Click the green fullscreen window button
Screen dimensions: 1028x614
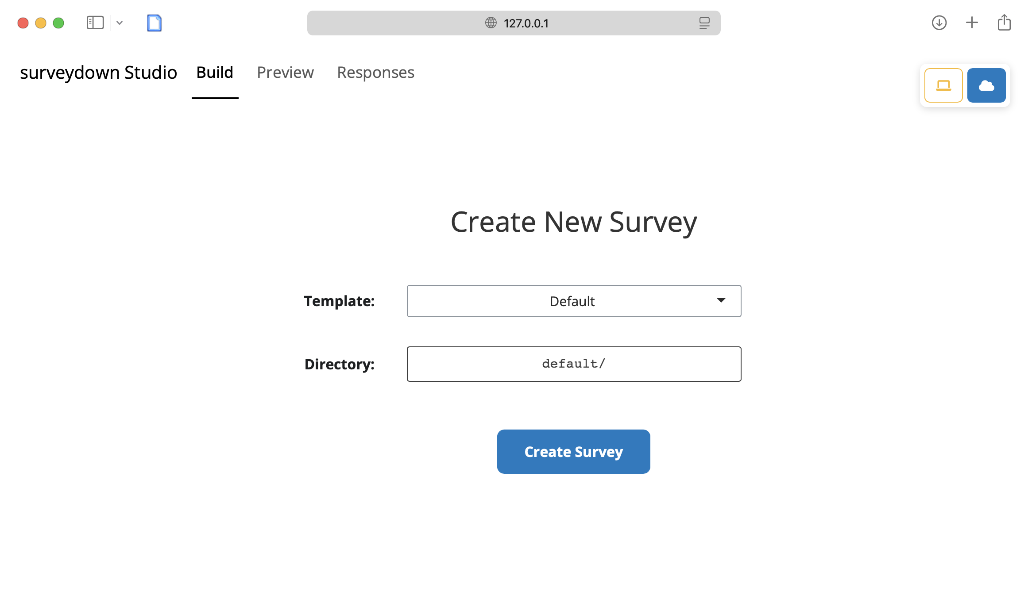[x=58, y=23]
